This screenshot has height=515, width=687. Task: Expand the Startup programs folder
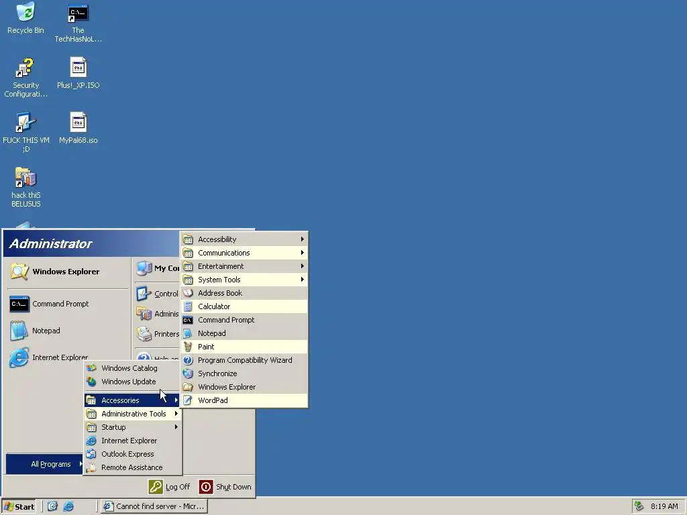[132, 427]
